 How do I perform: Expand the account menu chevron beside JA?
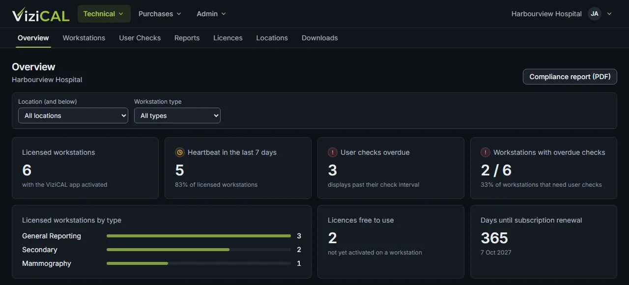coord(609,14)
